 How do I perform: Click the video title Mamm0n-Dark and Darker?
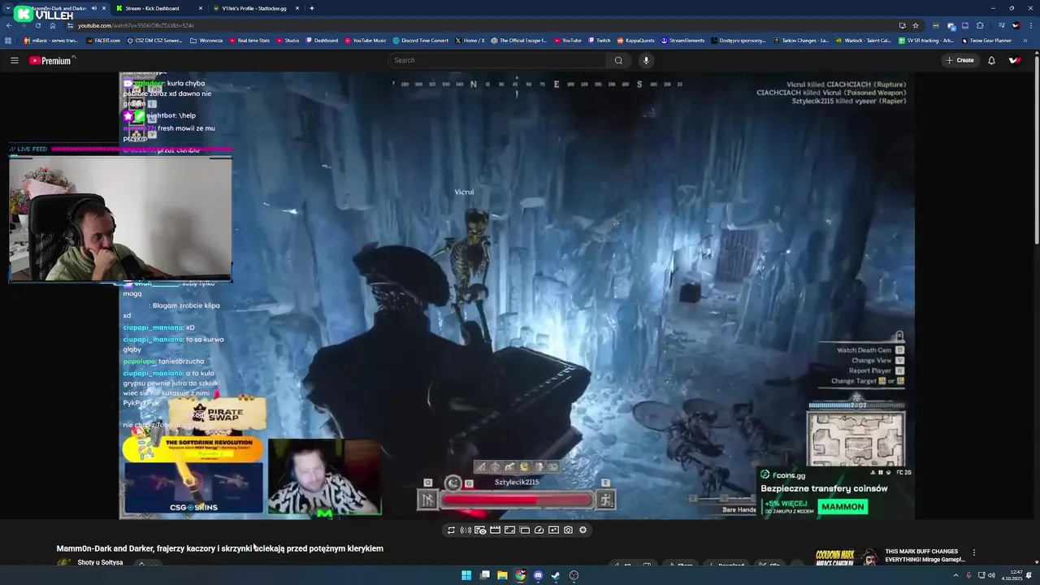(219, 548)
